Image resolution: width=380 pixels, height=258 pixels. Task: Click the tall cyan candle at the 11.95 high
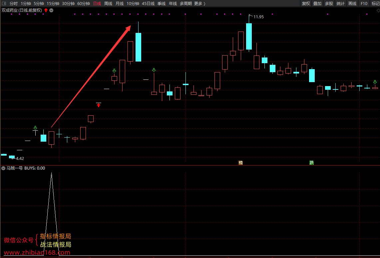(249, 36)
